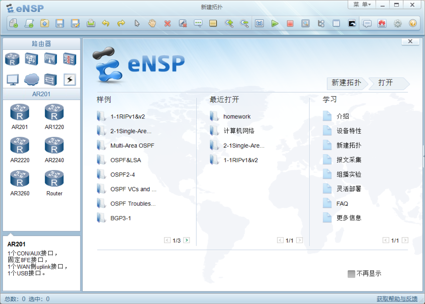Tick the 不再显示 checkbox
425x304 pixels.
pyautogui.click(x=351, y=274)
